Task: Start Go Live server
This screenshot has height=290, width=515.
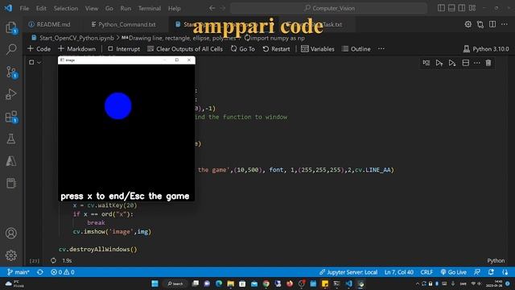Action: click(x=453, y=272)
